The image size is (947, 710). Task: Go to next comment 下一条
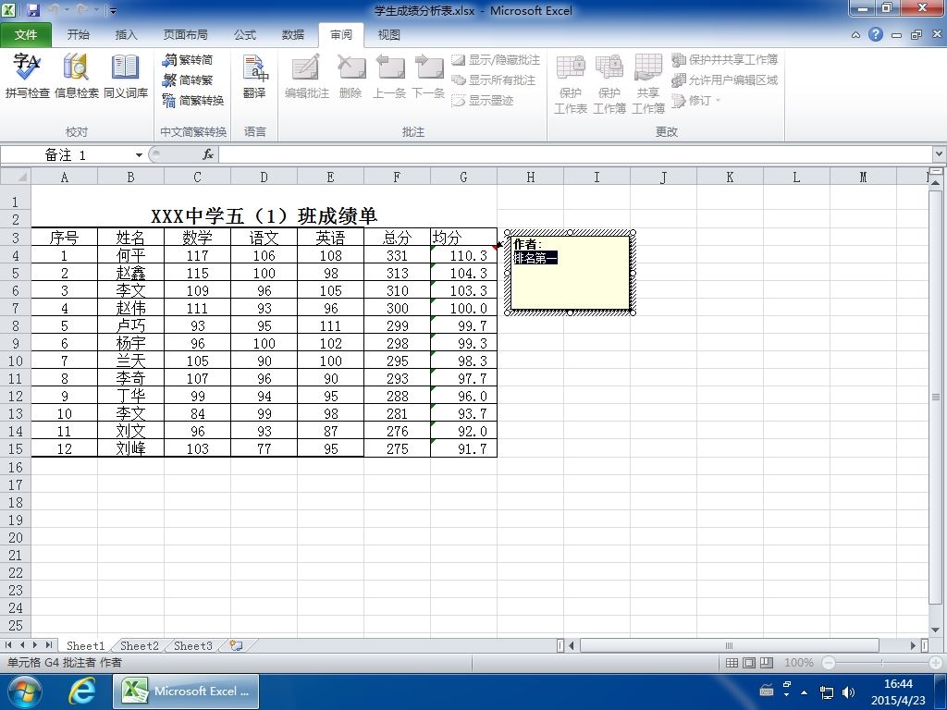point(428,76)
